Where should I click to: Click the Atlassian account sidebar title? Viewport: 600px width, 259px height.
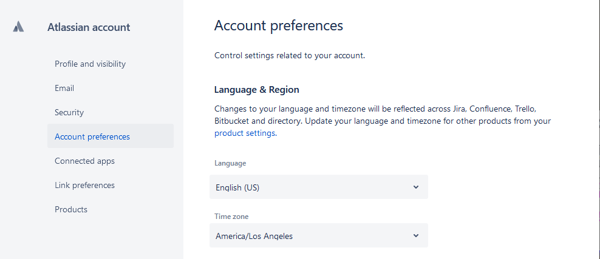89,27
